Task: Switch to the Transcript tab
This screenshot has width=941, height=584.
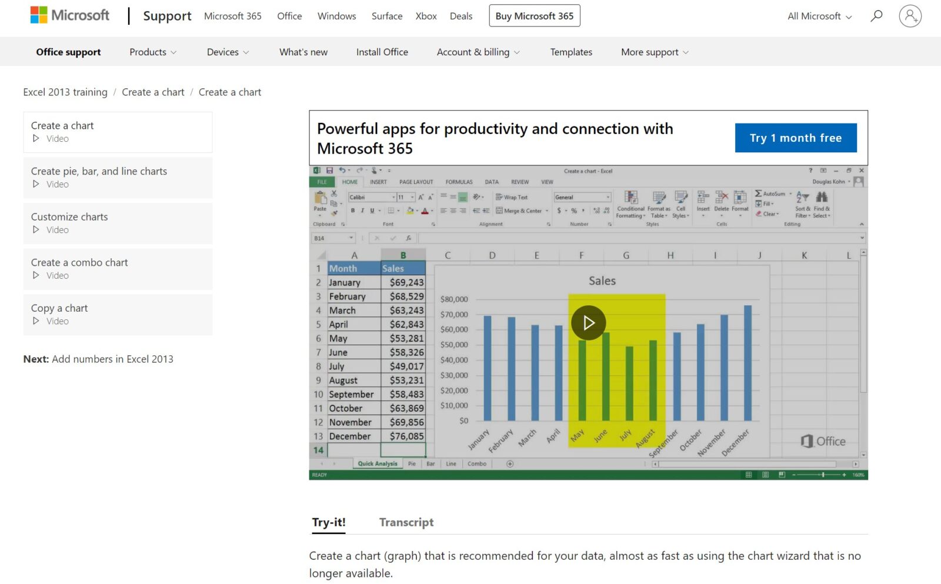Action: pos(406,522)
